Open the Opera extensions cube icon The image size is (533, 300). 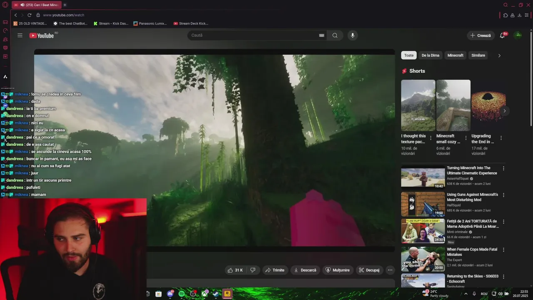tap(506, 15)
